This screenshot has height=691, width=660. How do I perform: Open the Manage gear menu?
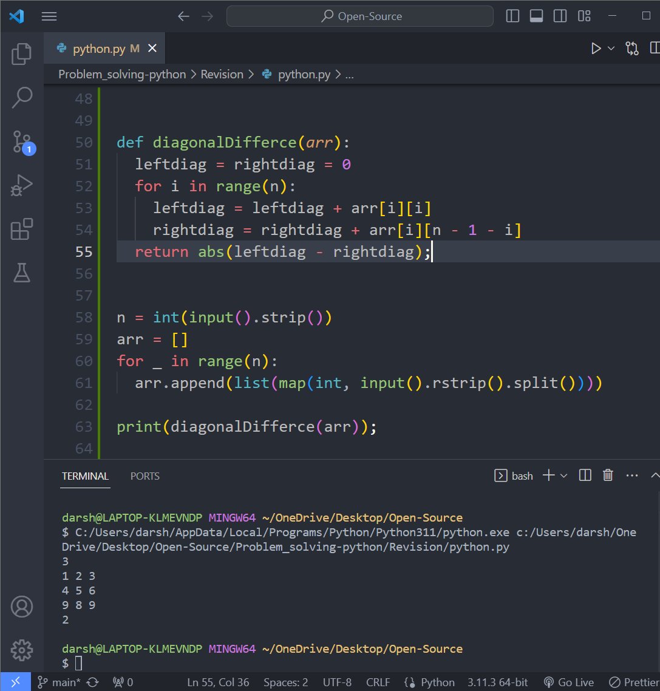point(22,650)
